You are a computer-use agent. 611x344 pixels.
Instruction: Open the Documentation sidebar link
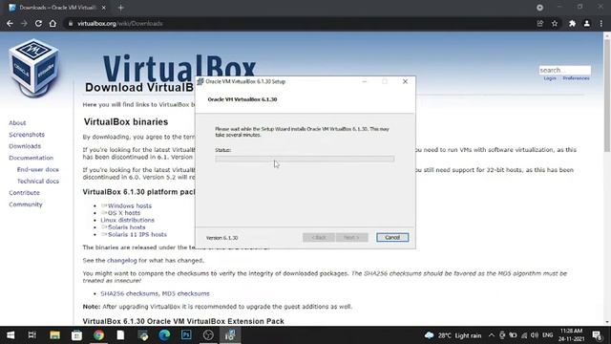[32, 158]
